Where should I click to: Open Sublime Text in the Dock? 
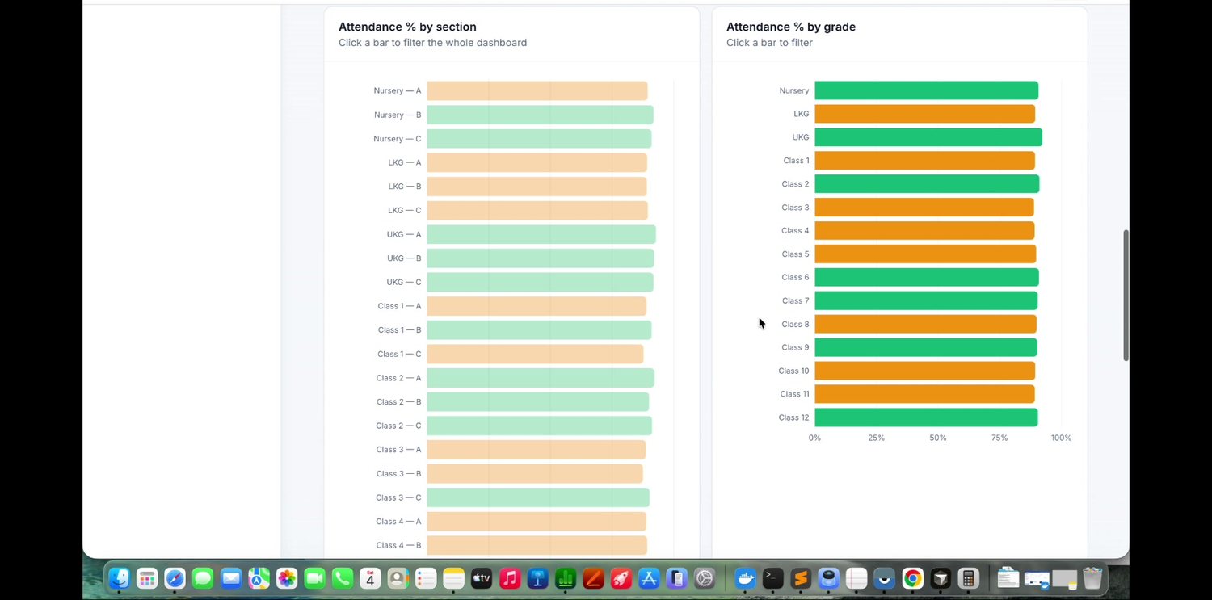tap(801, 578)
